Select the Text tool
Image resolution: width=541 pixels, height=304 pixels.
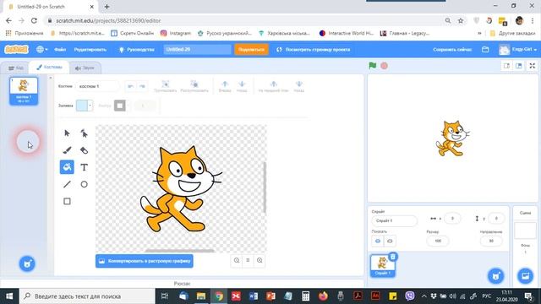click(x=84, y=167)
